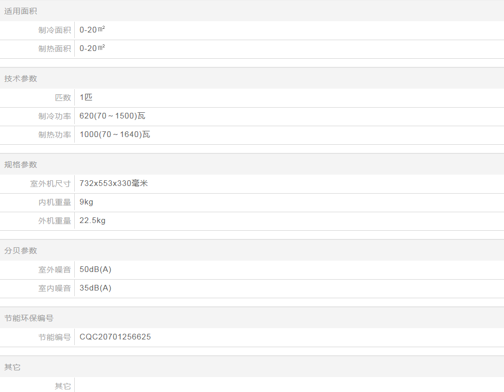Click the 规格参数 section header
This screenshot has width=504, height=392.
[21, 164]
